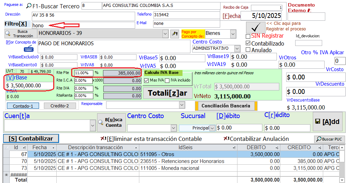346x183 pixels.
Task: Open the ADMINISTRATIVO Centro Costo dropdown
Action: [x=237, y=49]
